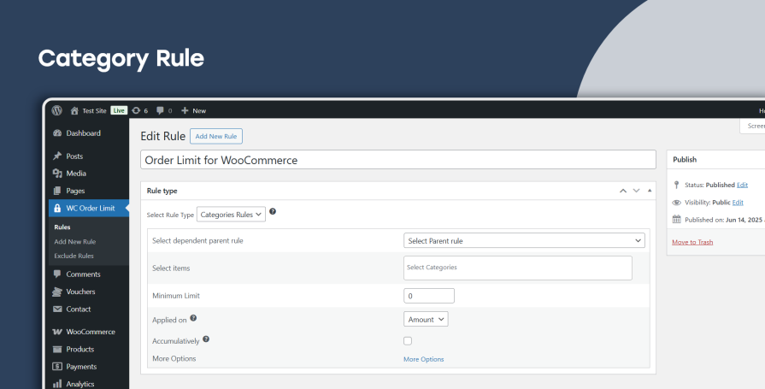Click the Published on calendar icon
765x389 pixels.
pos(676,220)
